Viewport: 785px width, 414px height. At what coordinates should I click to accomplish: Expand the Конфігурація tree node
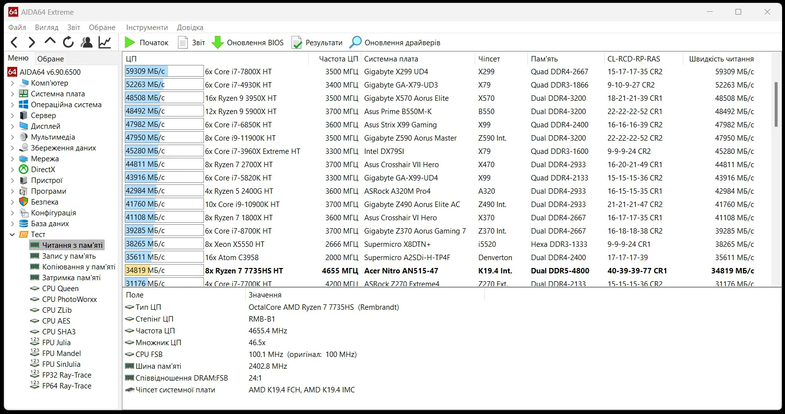[12, 212]
